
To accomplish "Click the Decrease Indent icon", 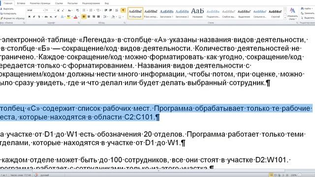I will tap(106, 10).
